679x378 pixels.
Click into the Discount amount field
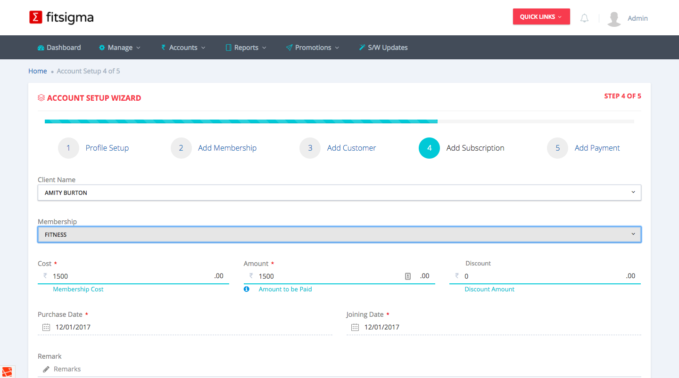[542, 276]
